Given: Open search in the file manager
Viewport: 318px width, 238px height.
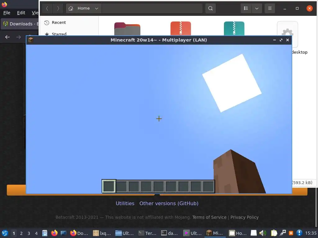Looking at the screenshot, I should [210, 8].
